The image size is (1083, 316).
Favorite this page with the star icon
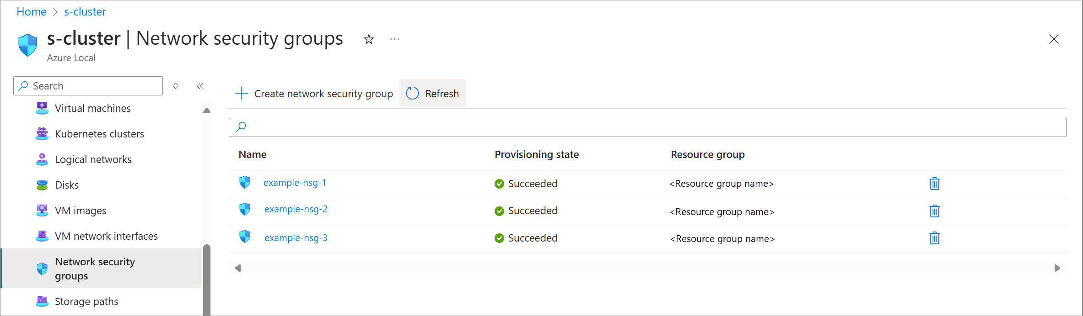(x=369, y=40)
